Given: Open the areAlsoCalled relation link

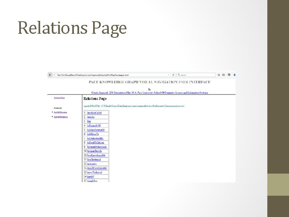Looking at the screenshot, I should (94, 113).
